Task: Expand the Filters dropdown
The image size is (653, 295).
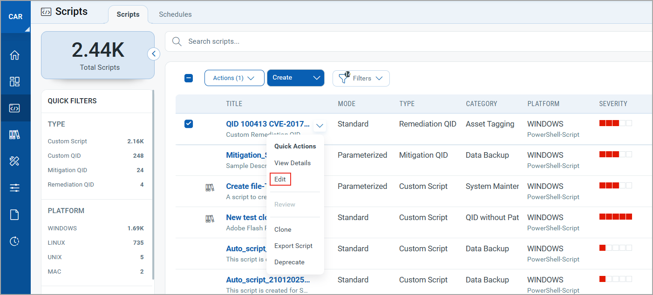Action: coord(361,78)
